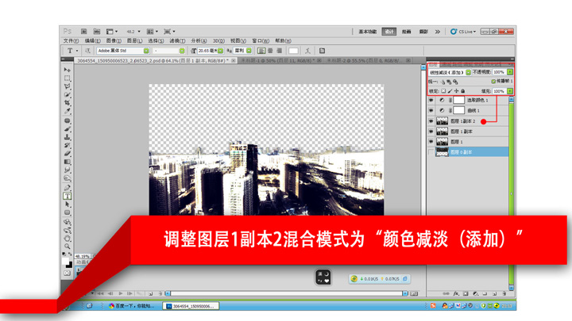Open 百度一下 browser in the taskbar
Image resolution: width=572 pixels, height=321 pixels.
click(131, 306)
